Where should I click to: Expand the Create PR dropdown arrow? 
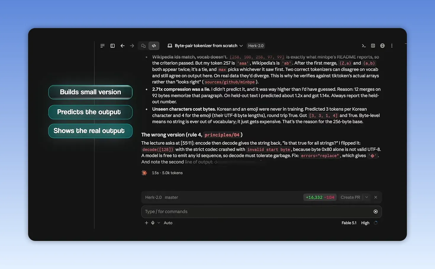(x=367, y=197)
